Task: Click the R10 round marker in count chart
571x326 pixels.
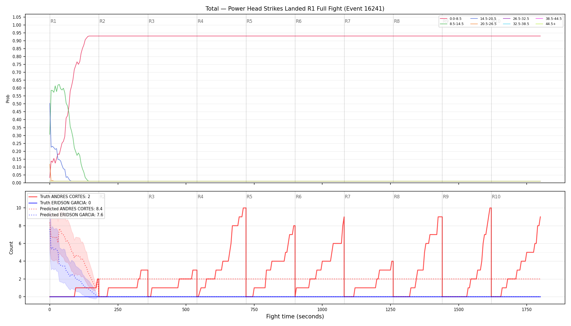Action: click(496, 197)
